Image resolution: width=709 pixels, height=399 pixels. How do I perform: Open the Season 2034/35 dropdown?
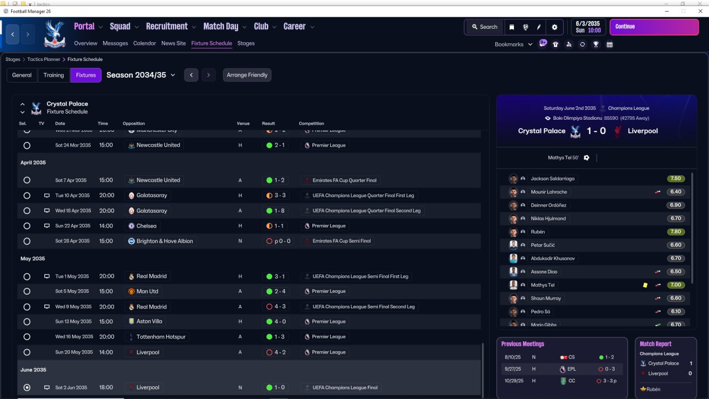(141, 75)
